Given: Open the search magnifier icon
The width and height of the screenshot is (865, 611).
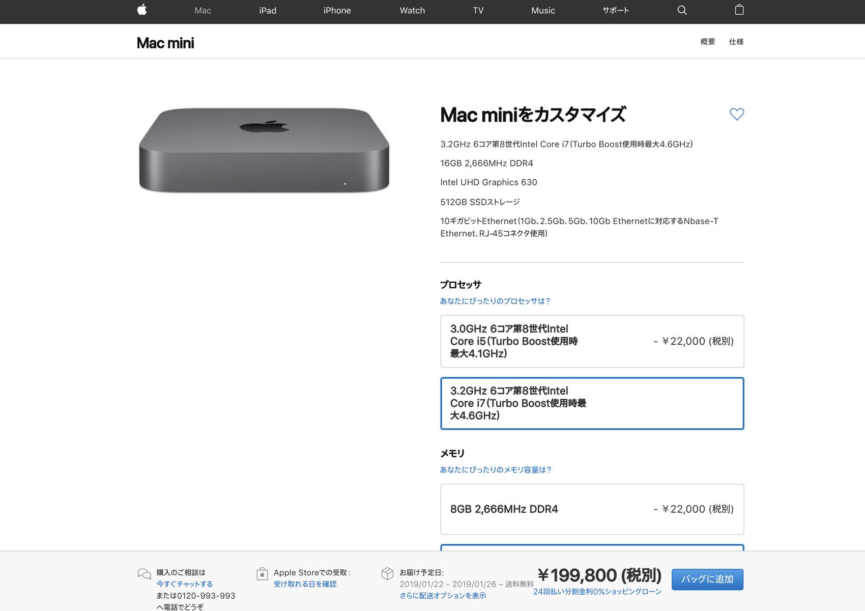Looking at the screenshot, I should [x=682, y=10].
